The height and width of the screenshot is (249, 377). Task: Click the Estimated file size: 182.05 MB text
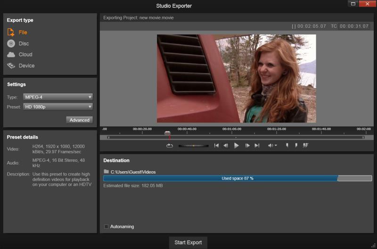tap(133, 186)
